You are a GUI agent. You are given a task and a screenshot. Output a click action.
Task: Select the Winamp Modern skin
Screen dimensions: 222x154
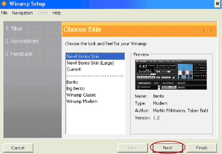[x=95, y=101]
